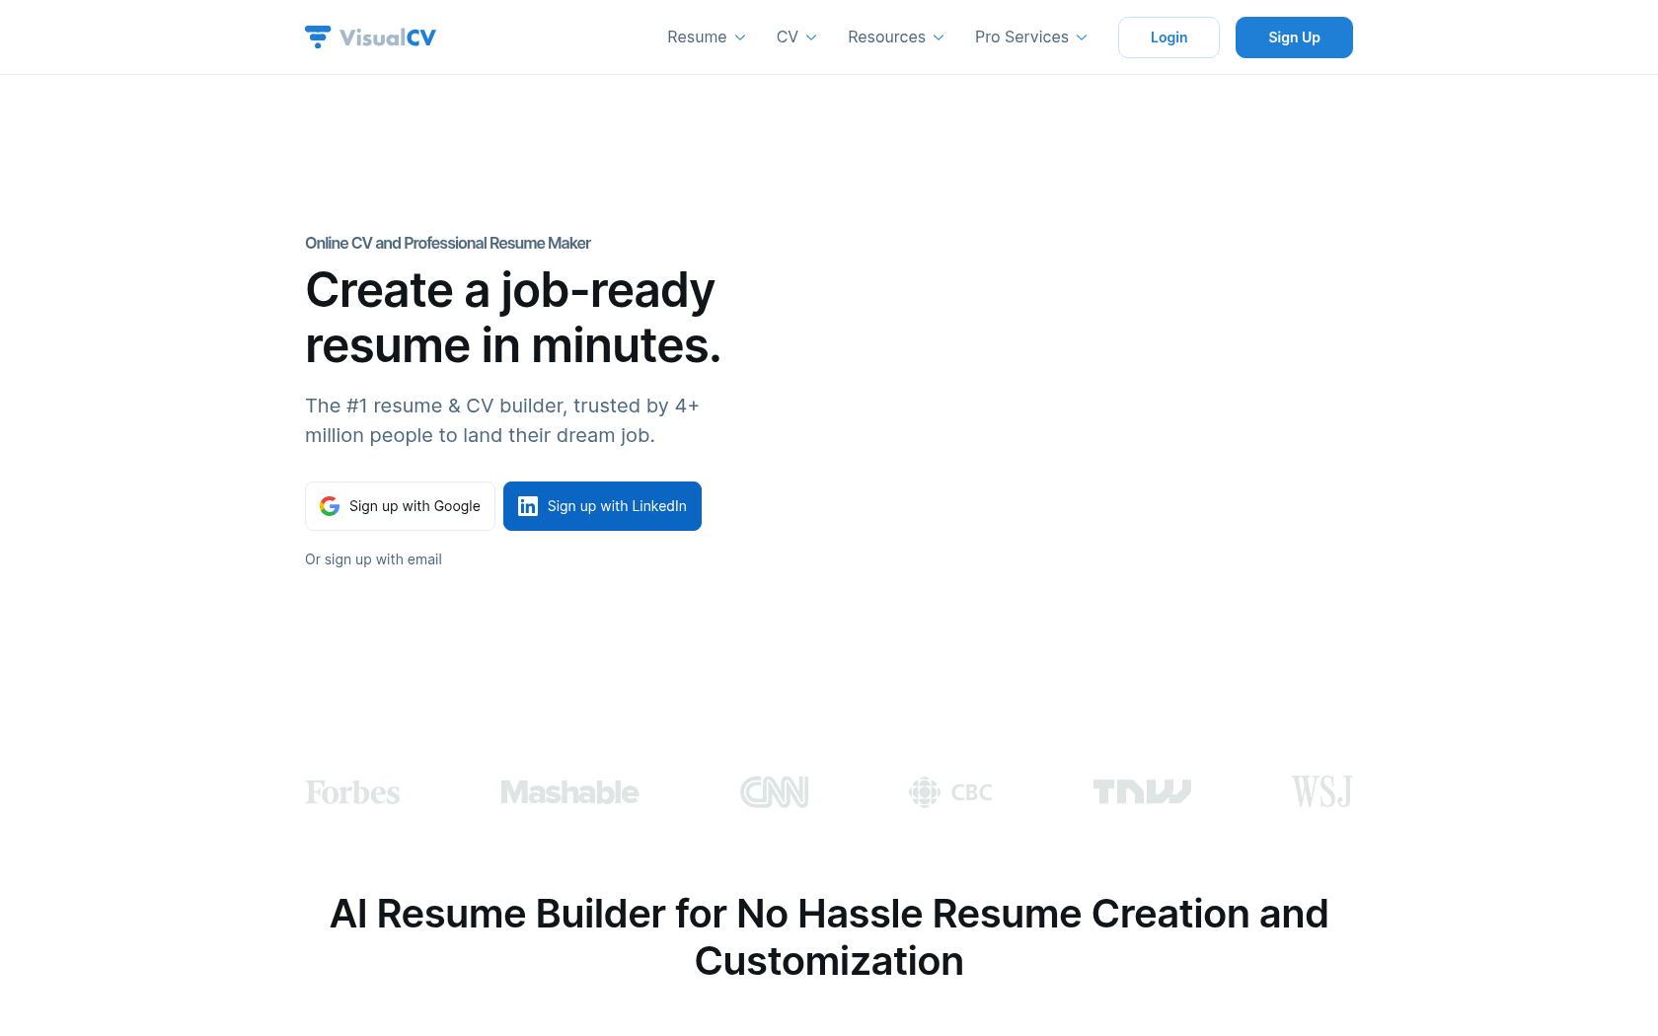Viewport: 1658px width, 1036px height.
Task: Expand the Pro Services chevron
Action: click(x=1082, y=37)
